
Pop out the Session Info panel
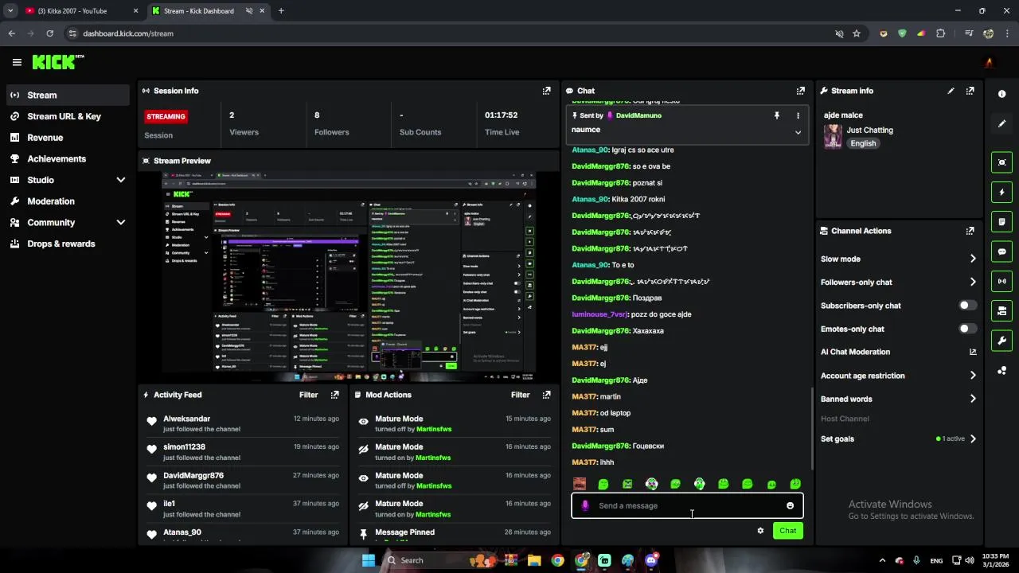[x=546, y=91]
